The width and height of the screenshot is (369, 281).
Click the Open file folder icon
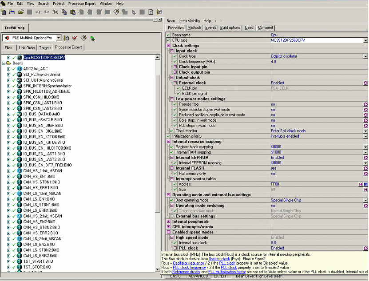pyautogui.click(x=21, y=12)
